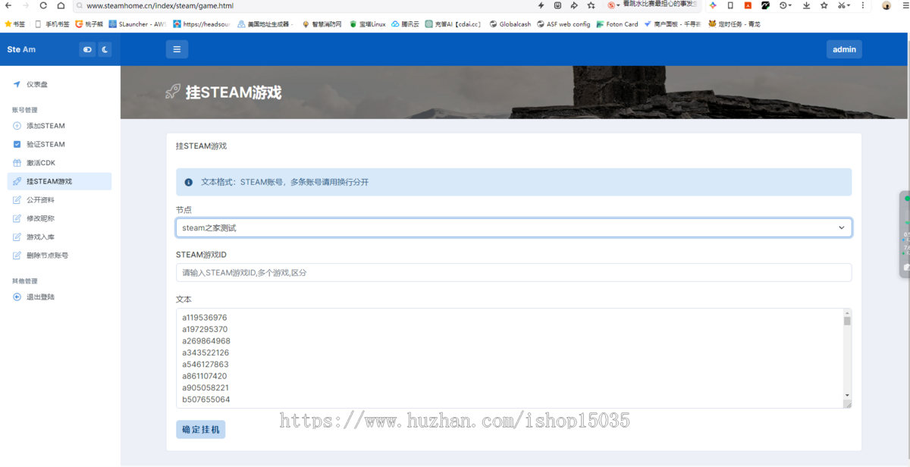Click the textarea scrollbar down arrow
The width and height of the screenshot is (910, 467).
[x=847, y=396]
